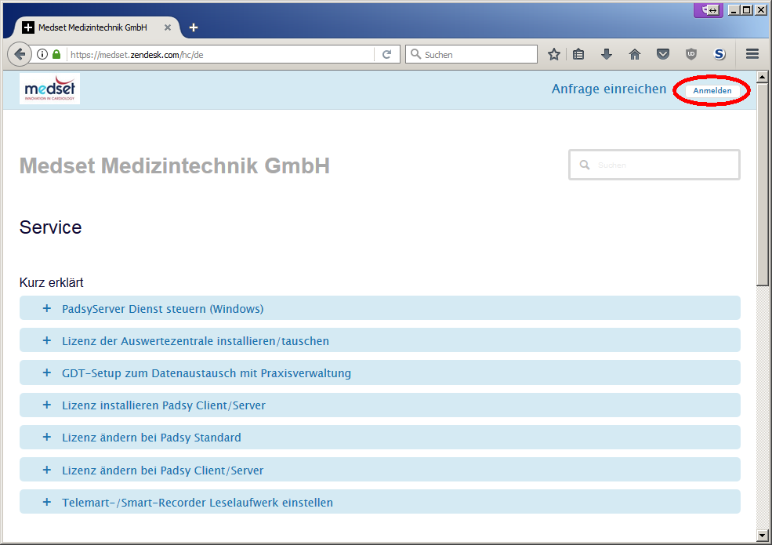Go to the browser home page icon

coord(635,54)
